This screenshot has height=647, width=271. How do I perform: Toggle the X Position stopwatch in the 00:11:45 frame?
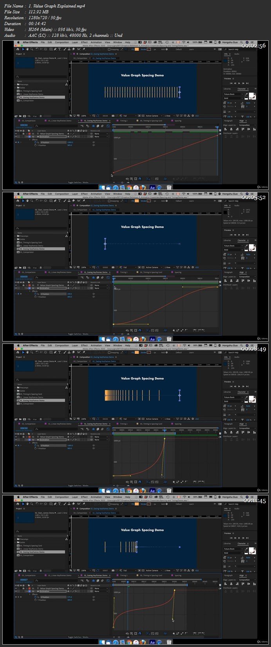click(x=35, y=597)
